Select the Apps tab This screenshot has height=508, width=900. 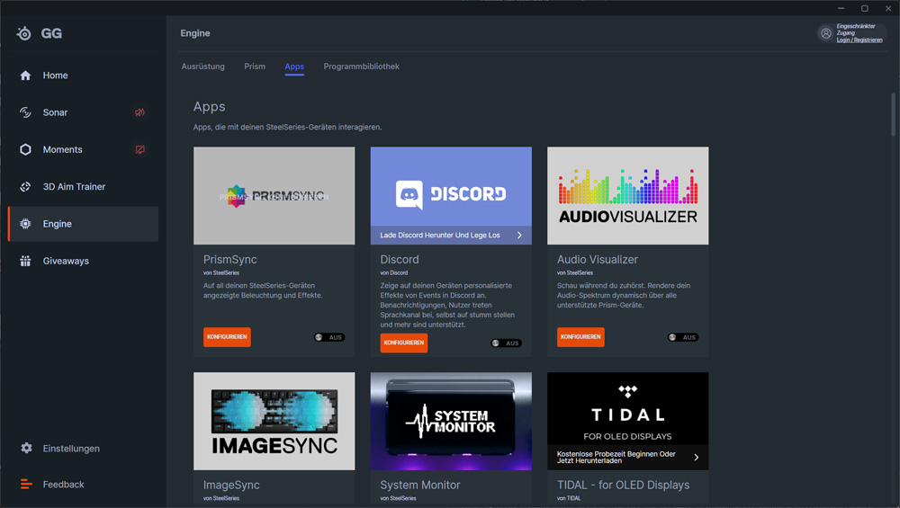[x=294, y=67]
